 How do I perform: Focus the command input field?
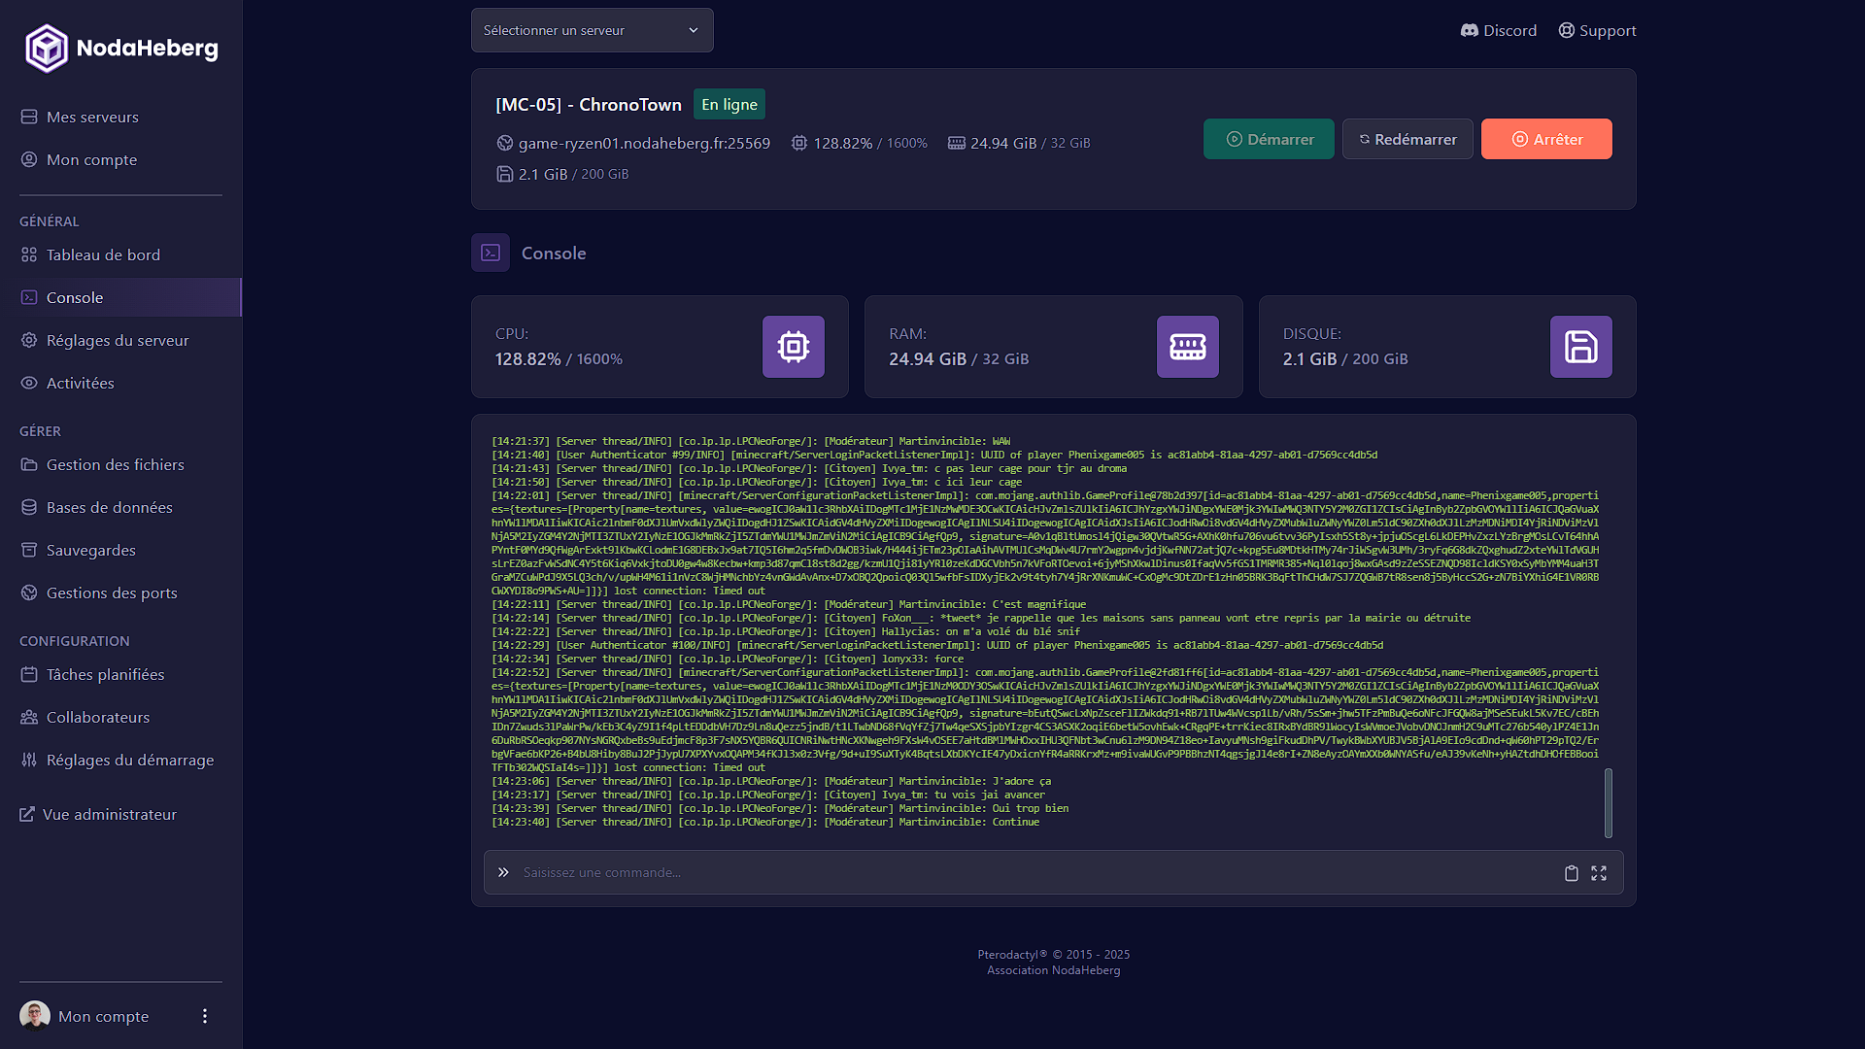(1030, 872)
